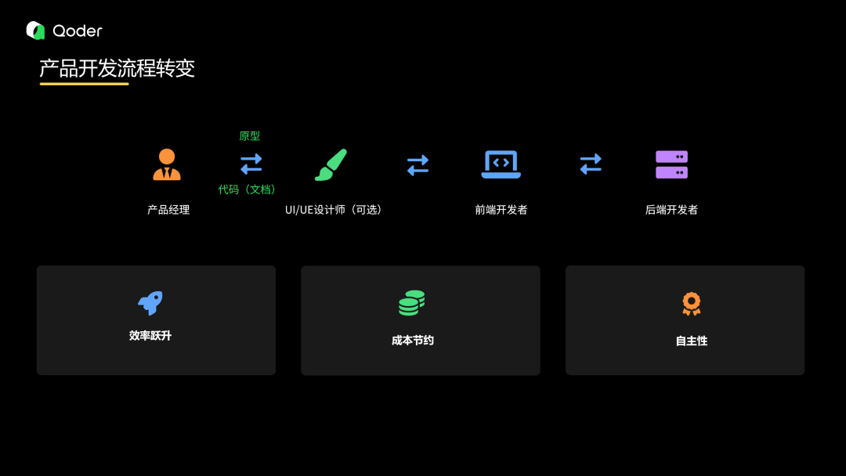Viewport: 846px width, 476px height.
Task: Click the UI/UE设计师（可选）text
Action: pos(332,210)
